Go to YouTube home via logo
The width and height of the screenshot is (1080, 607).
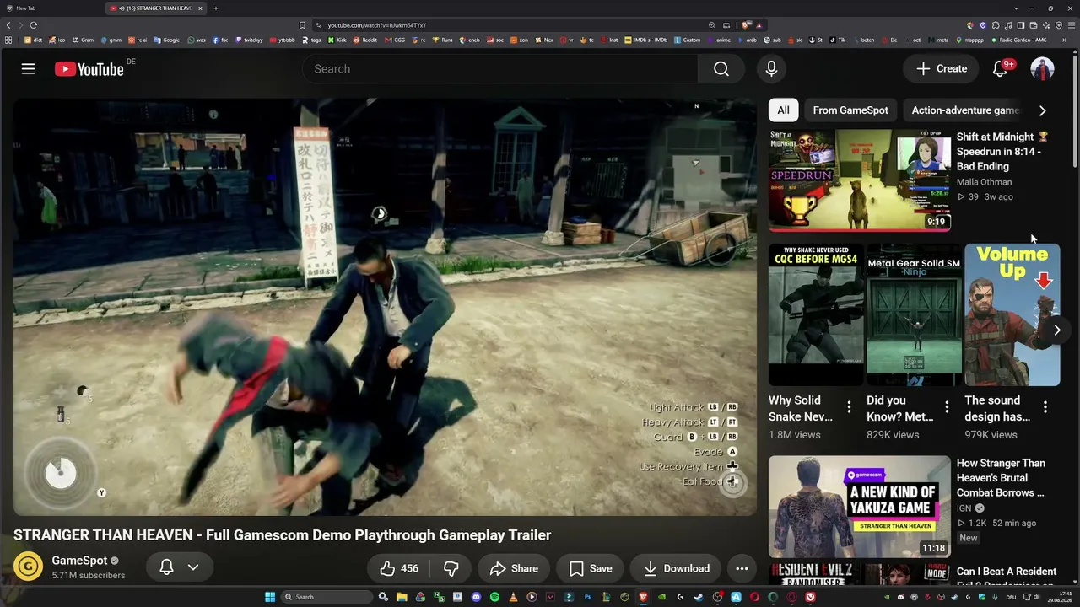(89, 69)
